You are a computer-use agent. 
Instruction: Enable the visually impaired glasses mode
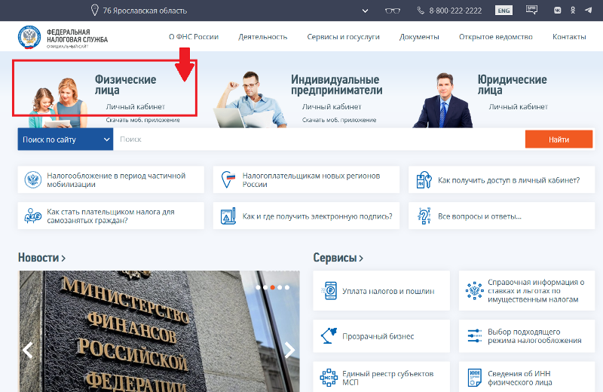(x=393, y=11)
